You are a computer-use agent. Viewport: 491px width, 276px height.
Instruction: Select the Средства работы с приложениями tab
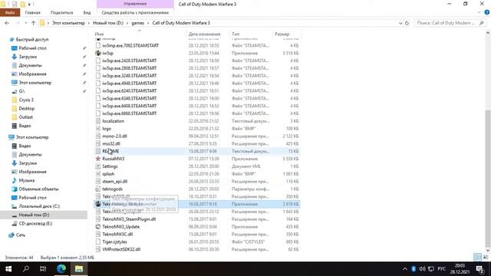135,12
